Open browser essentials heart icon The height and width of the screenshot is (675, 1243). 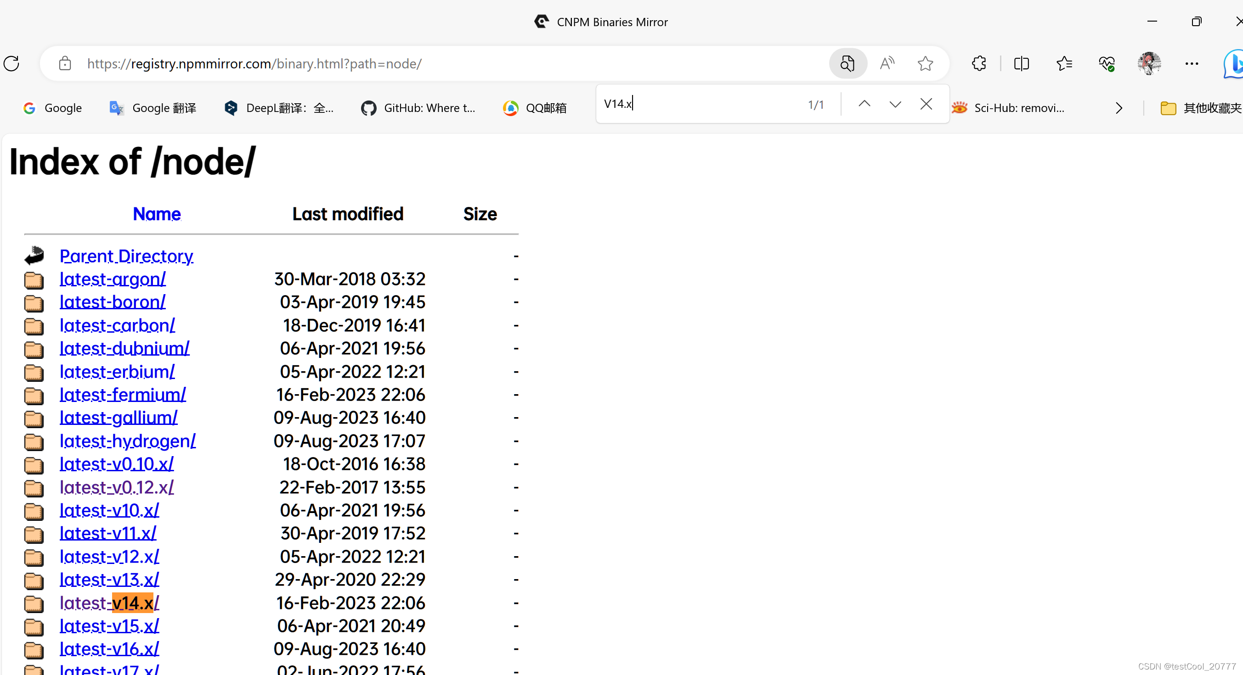tap(1107, 64)
